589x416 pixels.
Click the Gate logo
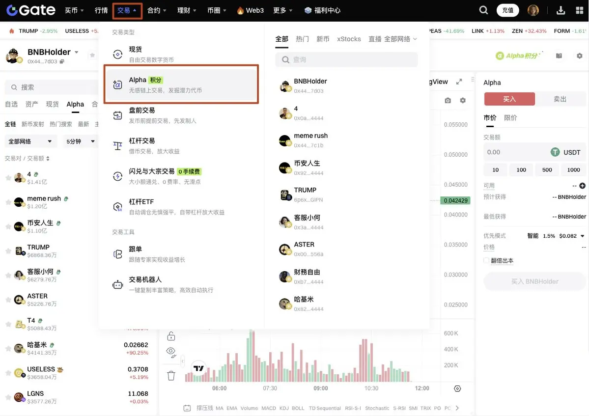[x=31, y=10]
